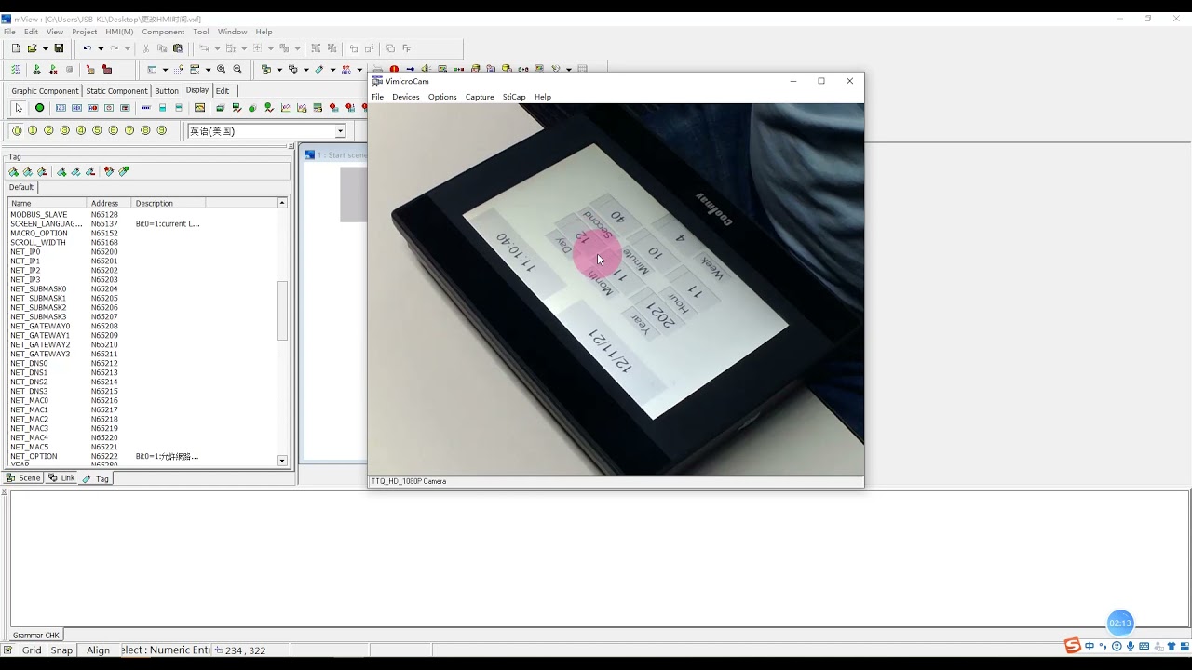Select state number 5 circle
The height and width of the screenshot is (670, 1192).
[x=97, y=130]
